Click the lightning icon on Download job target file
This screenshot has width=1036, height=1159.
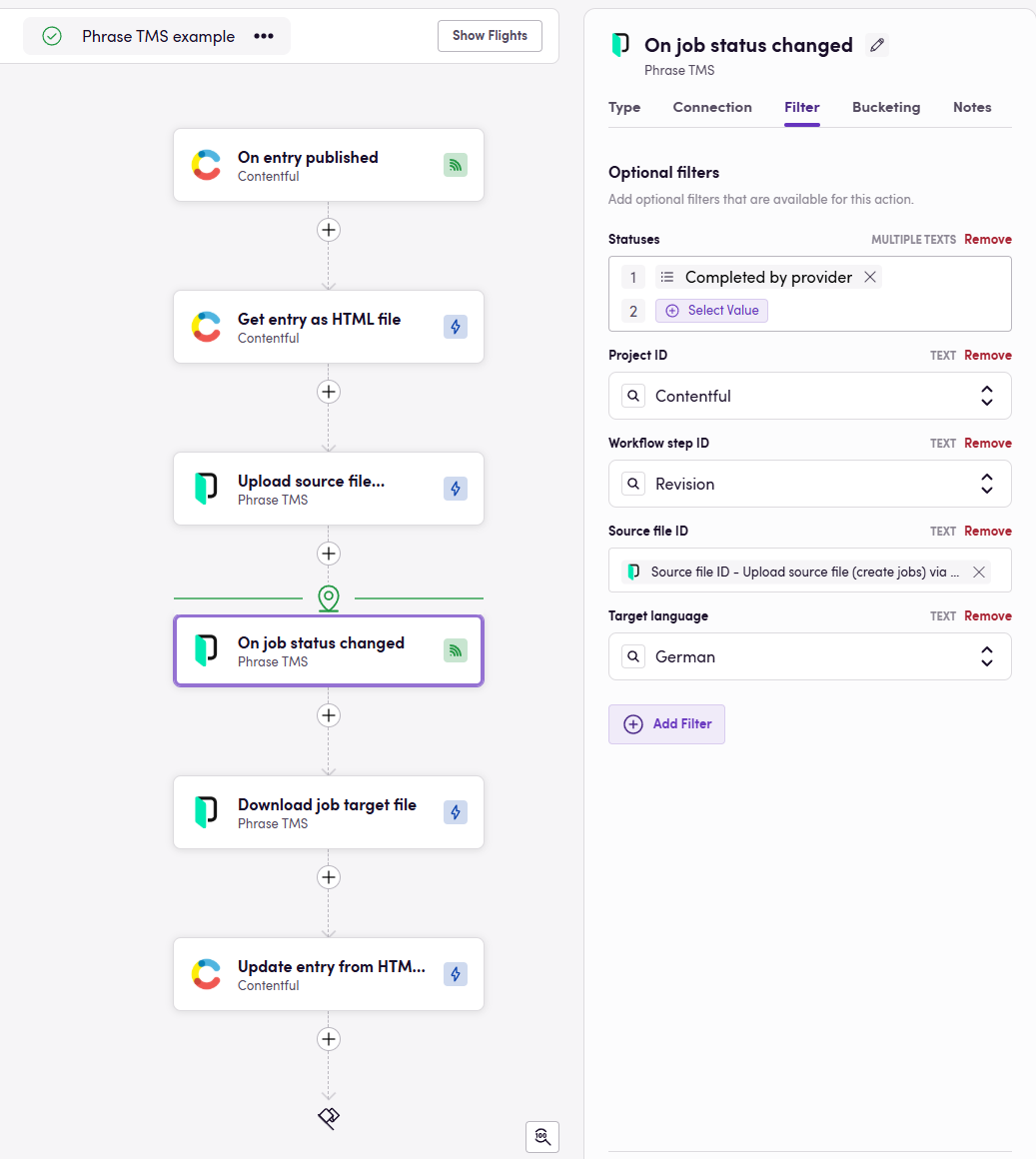tap(456, 812)
